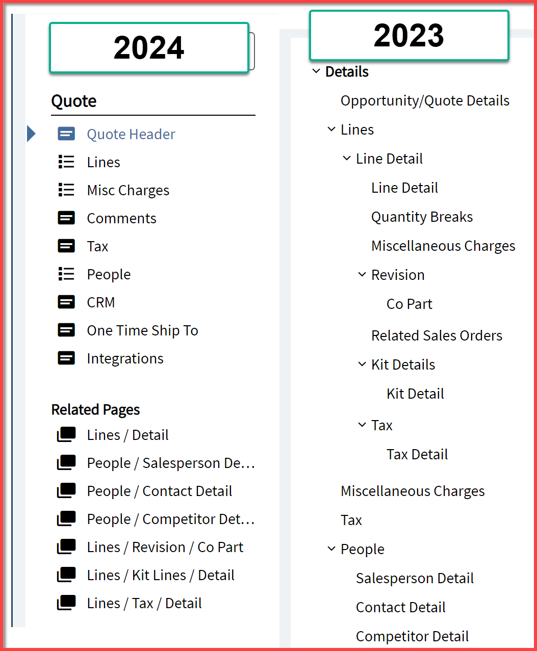Collapse the Tax chevron under Line Detail
This screenshot has width=537, height=651.
point(362,425)
